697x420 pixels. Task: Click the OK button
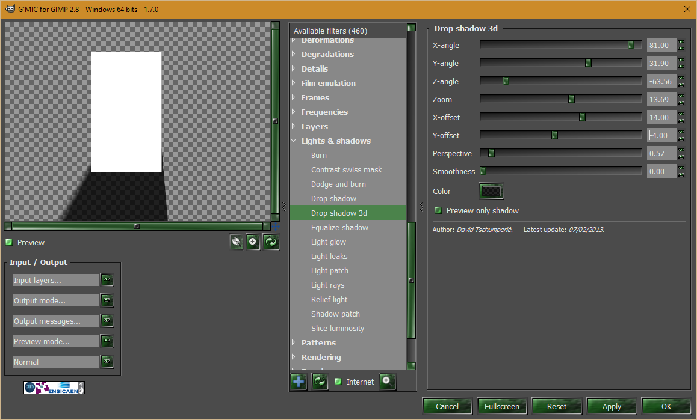point(666,406)
